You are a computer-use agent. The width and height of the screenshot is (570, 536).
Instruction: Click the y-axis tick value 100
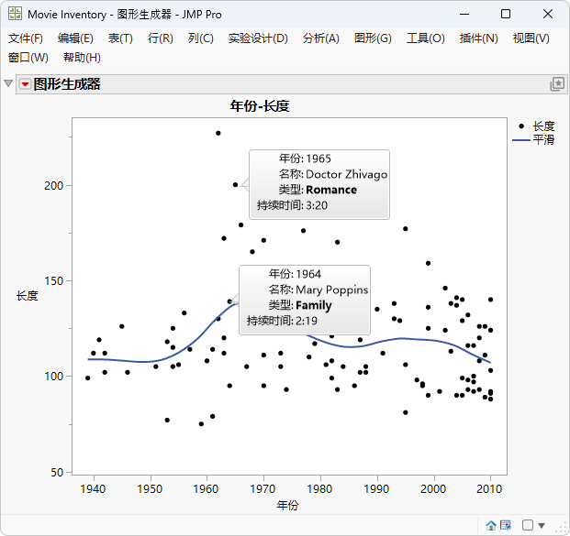click(x=54, y=377)
